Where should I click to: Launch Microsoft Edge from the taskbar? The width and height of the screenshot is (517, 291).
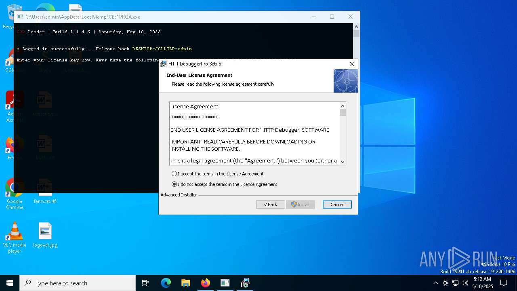166,283
